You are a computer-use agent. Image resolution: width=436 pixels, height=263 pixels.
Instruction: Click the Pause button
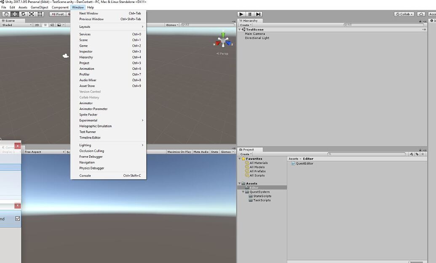[x=249, y=14]
